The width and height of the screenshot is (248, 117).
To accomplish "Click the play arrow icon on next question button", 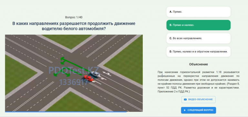I will point(185,110).
